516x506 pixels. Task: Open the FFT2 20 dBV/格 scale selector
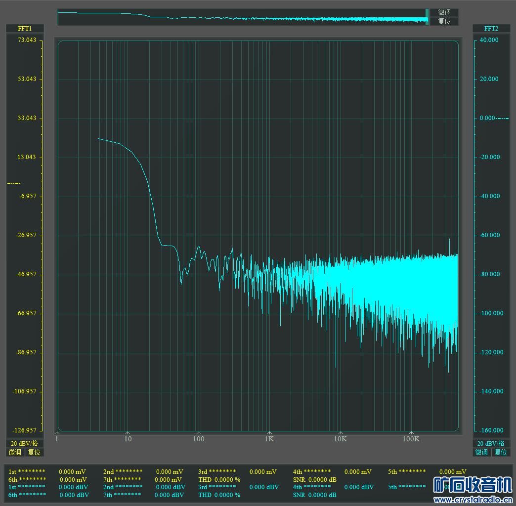[x=491, y=443]
